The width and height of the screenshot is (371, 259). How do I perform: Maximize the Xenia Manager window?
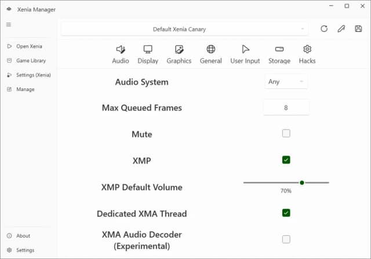point(347,6)
